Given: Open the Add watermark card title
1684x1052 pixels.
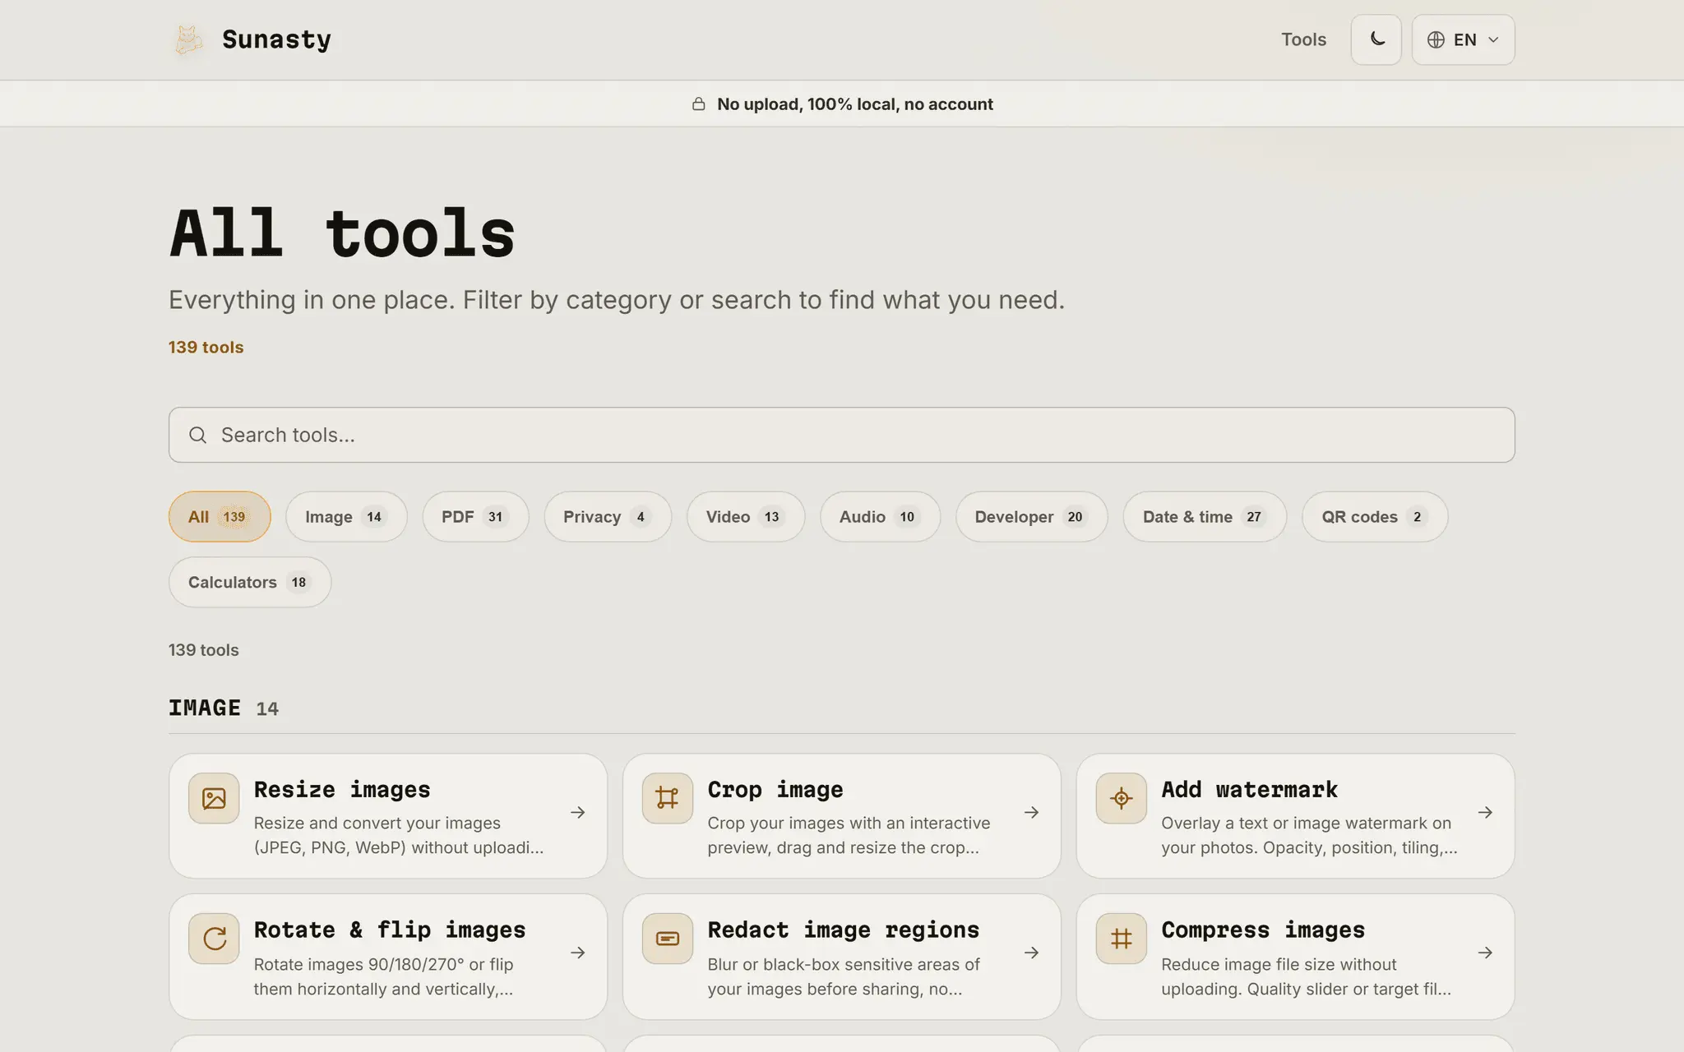Looking at the screenshot, I should 1250,790.
